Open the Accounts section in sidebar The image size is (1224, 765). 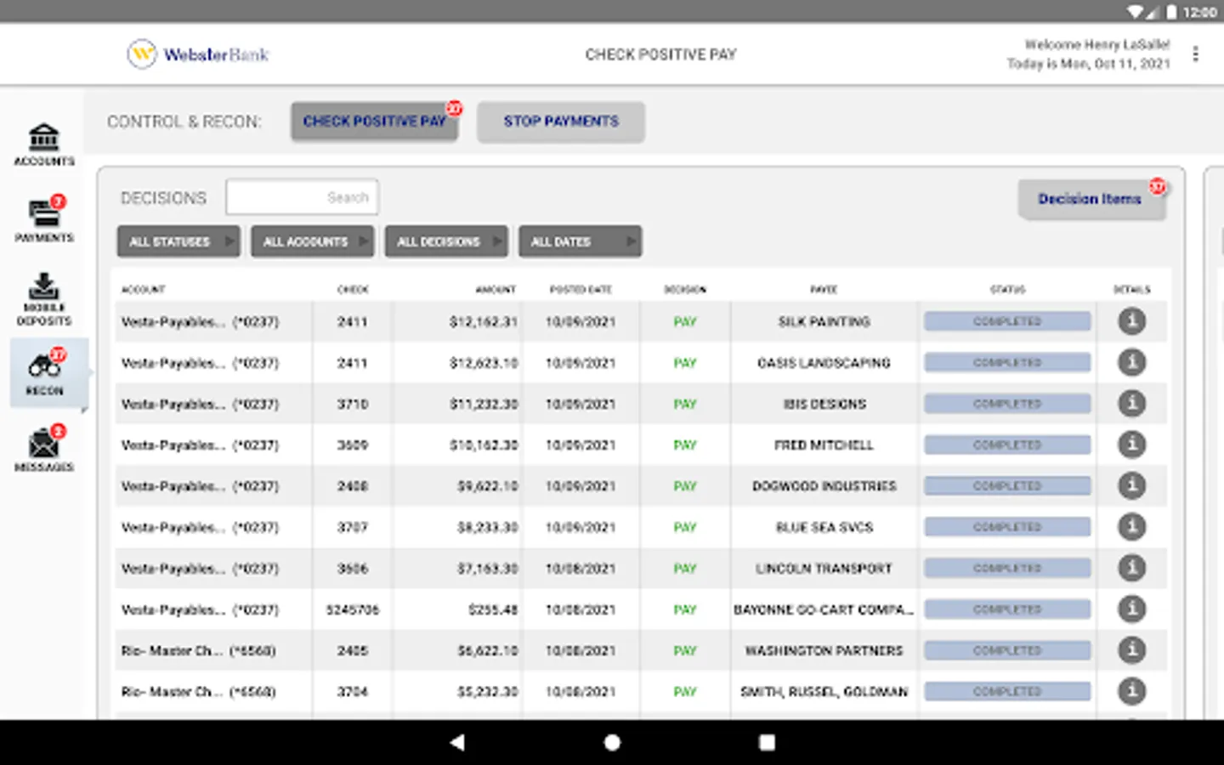coord(44,143)
